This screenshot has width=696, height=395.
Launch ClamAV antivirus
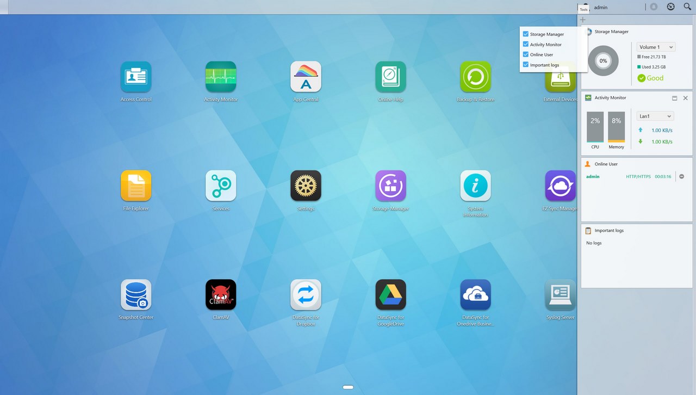221,295
